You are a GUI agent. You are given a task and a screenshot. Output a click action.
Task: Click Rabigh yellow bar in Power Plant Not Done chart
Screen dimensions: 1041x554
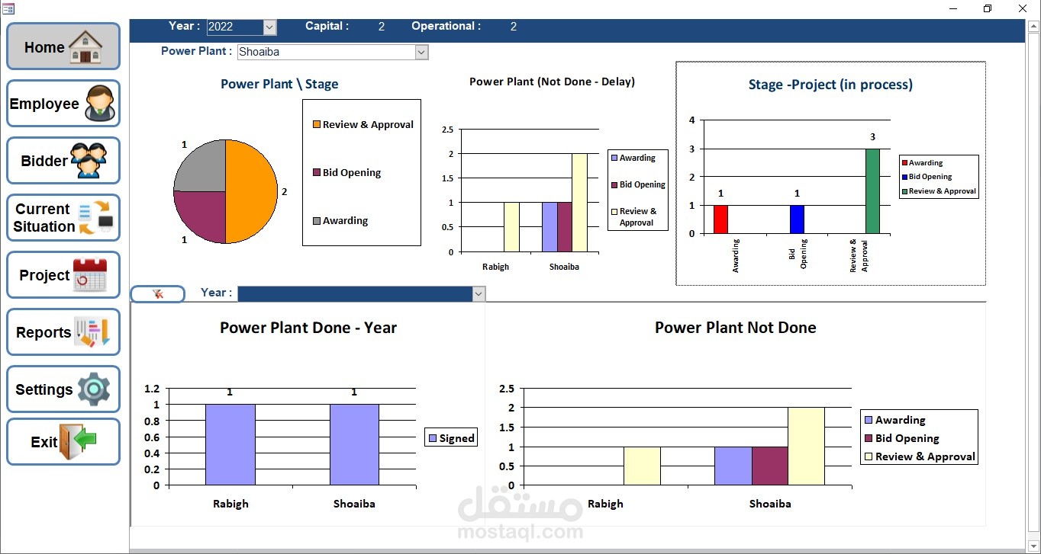(642, 466)
